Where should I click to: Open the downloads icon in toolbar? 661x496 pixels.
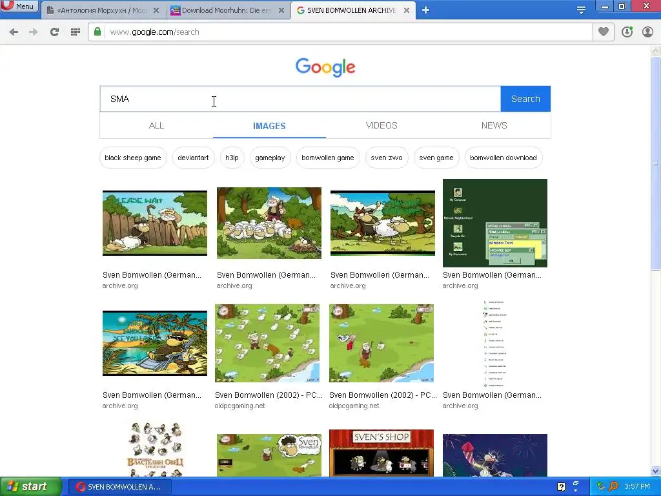click(x=627, y=32)
